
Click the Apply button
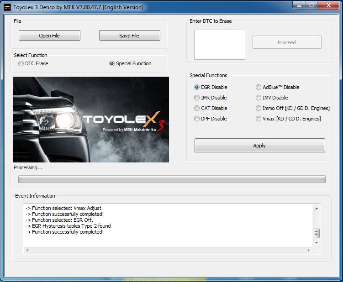click(259, 146)
